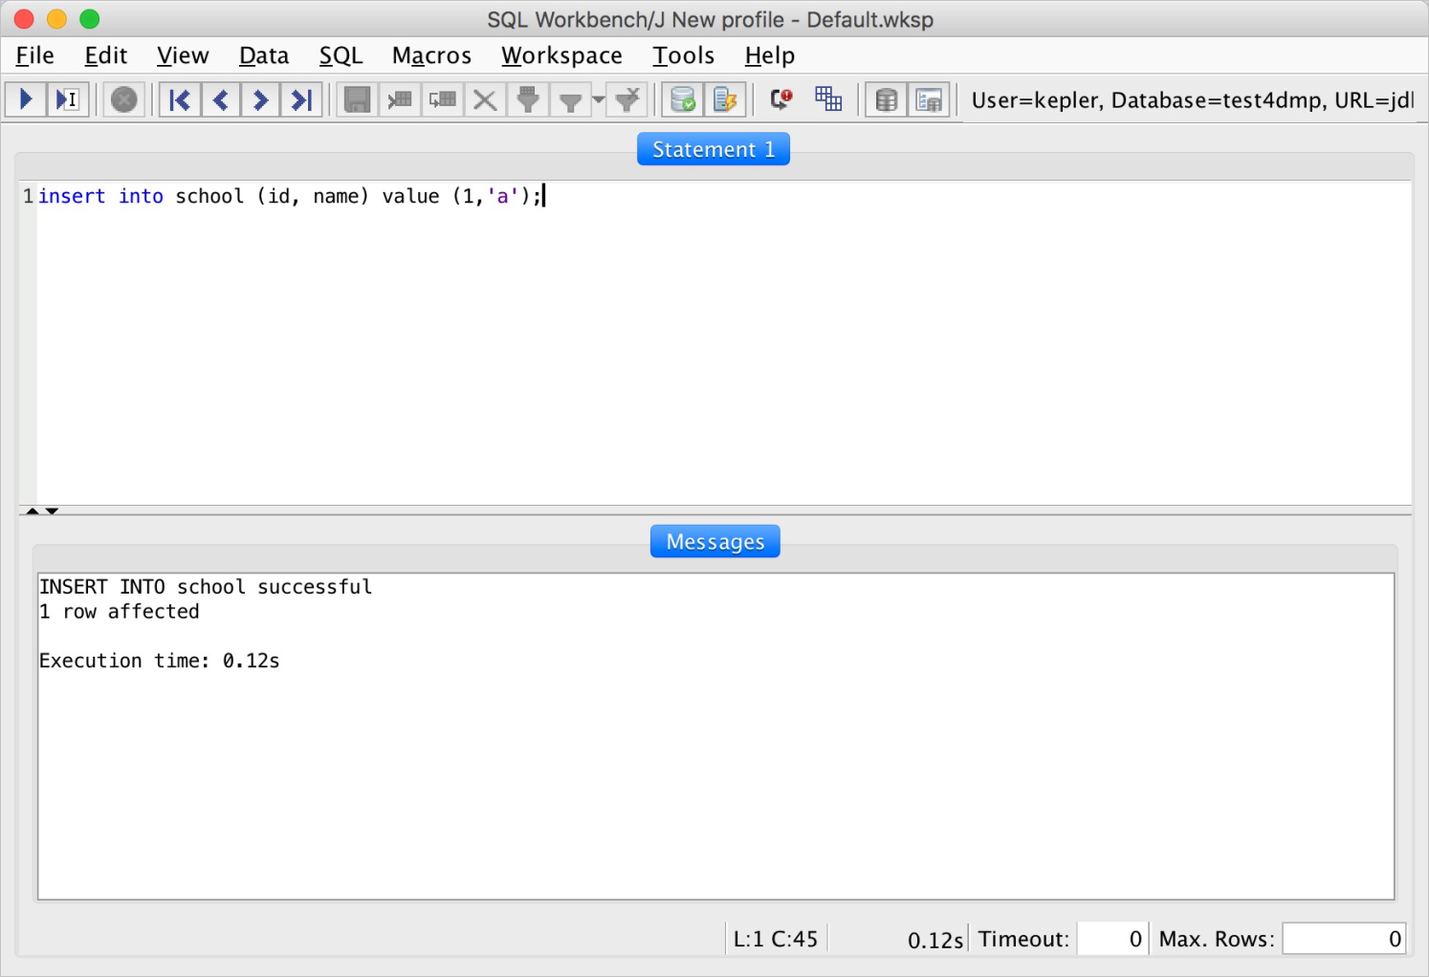The image size is (1429, 977).
Task: Click the reset filter icon
Action: (628, 99)
